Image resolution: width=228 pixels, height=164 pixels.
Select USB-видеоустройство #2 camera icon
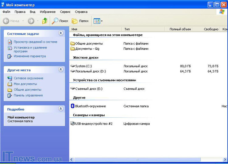point(72,124)
